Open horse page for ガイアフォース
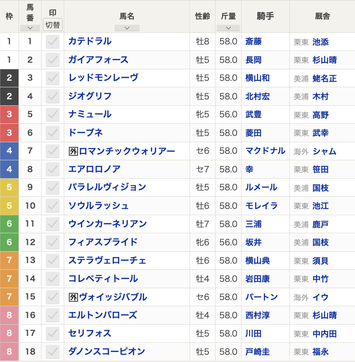The height and width of the screenshot is (362, 355). click(98, 60)
